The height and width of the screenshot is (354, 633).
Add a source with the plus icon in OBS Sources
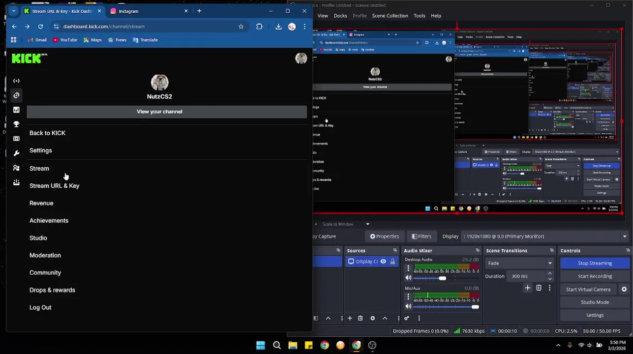point(350,318)
